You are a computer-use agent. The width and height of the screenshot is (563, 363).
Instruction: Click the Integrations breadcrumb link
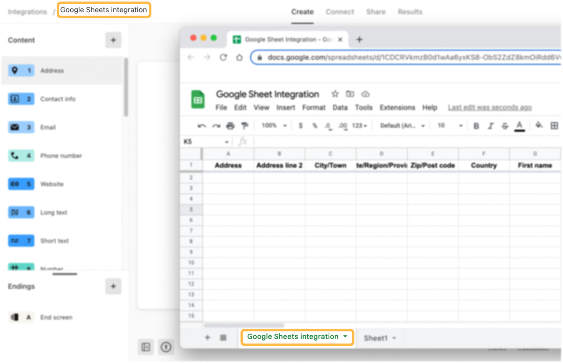27,12
